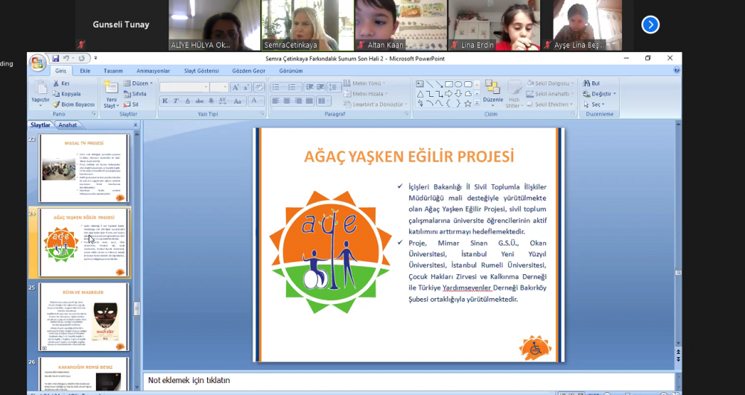Switch to the Ekle ribbon tab
The height and width of the screenshot is (395, 745).
85,71
